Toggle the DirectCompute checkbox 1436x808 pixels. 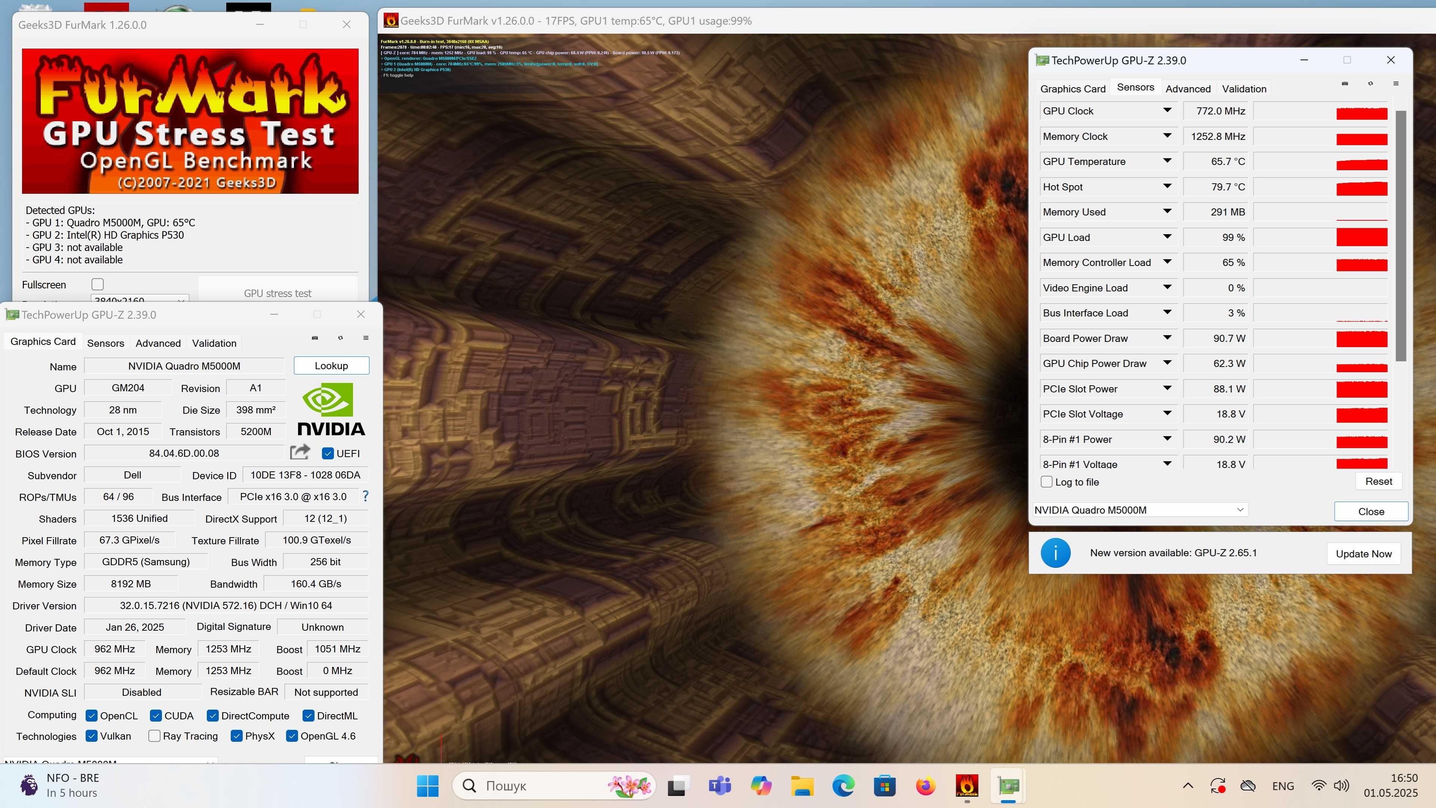tap(212, 716)
